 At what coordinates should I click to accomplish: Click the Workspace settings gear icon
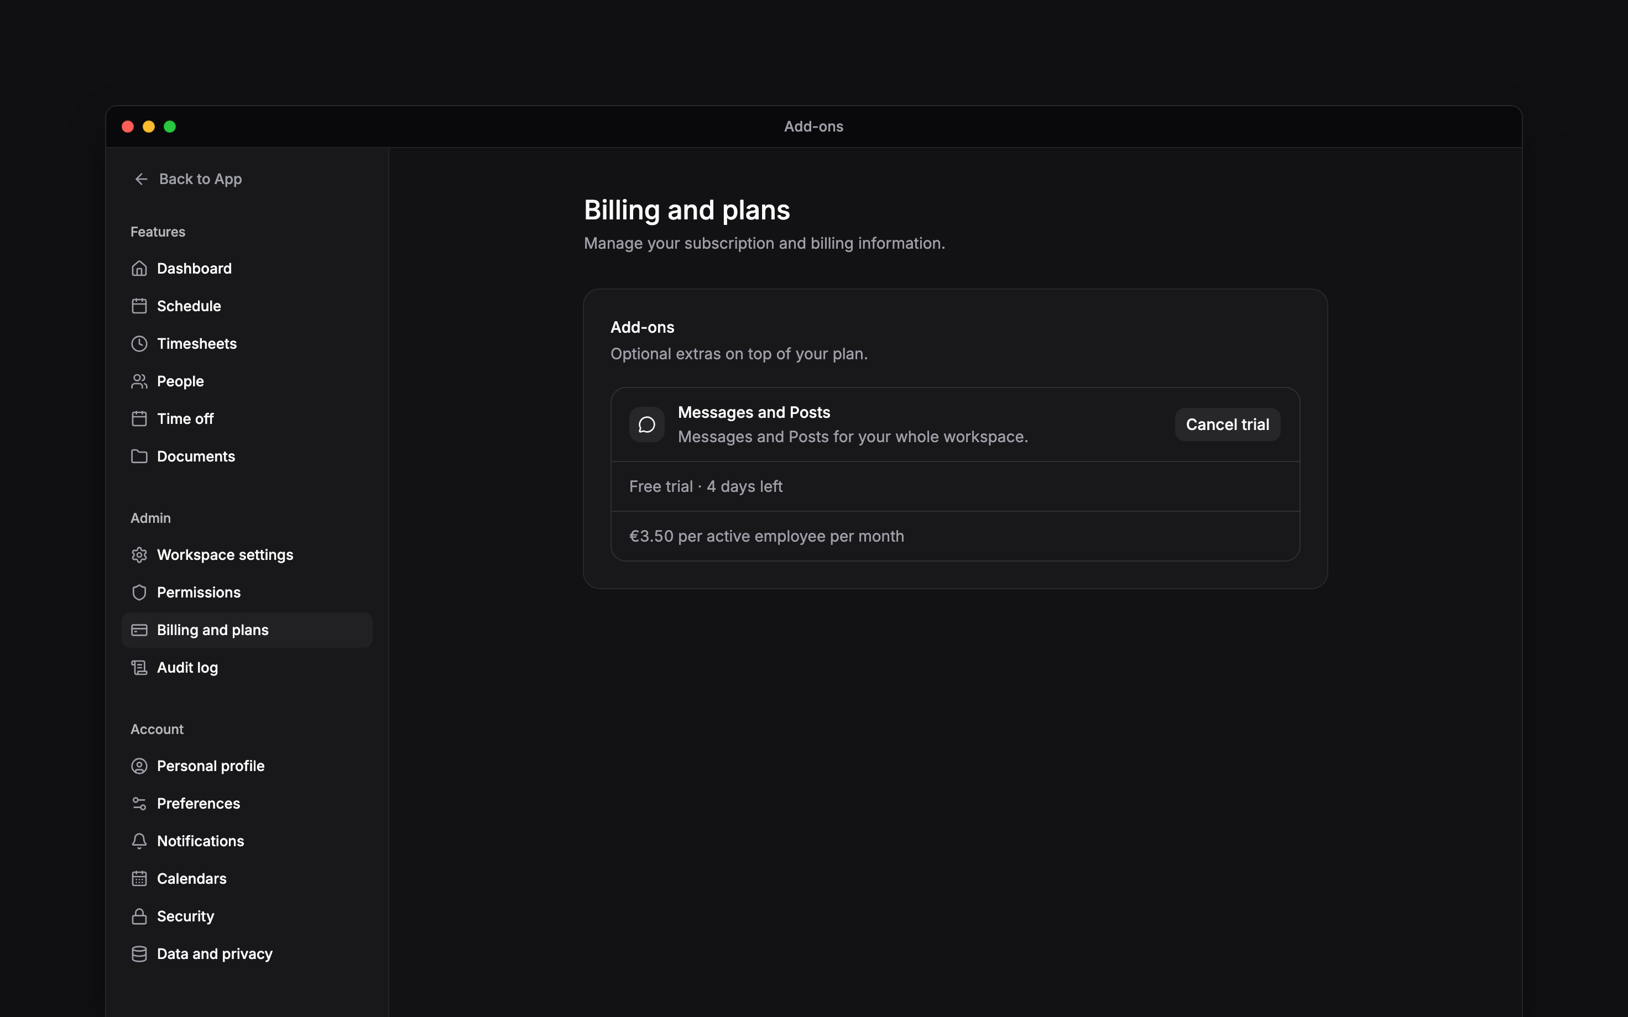click(x=139, y=555)
